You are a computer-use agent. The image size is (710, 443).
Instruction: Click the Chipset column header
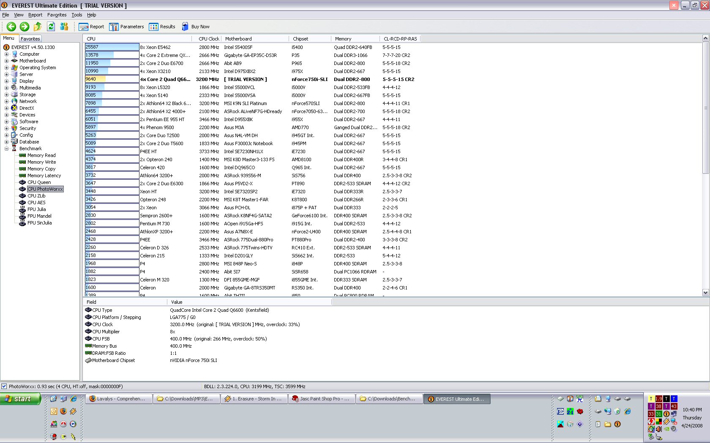coord(310,39)
